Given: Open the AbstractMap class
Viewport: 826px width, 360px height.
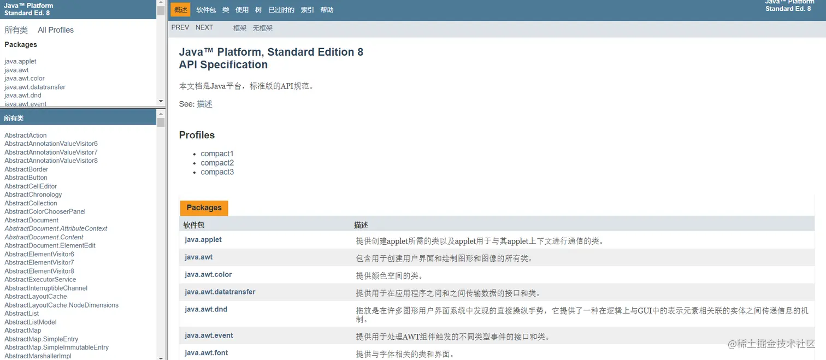Looking at the screenshot, I should (23, 331).
